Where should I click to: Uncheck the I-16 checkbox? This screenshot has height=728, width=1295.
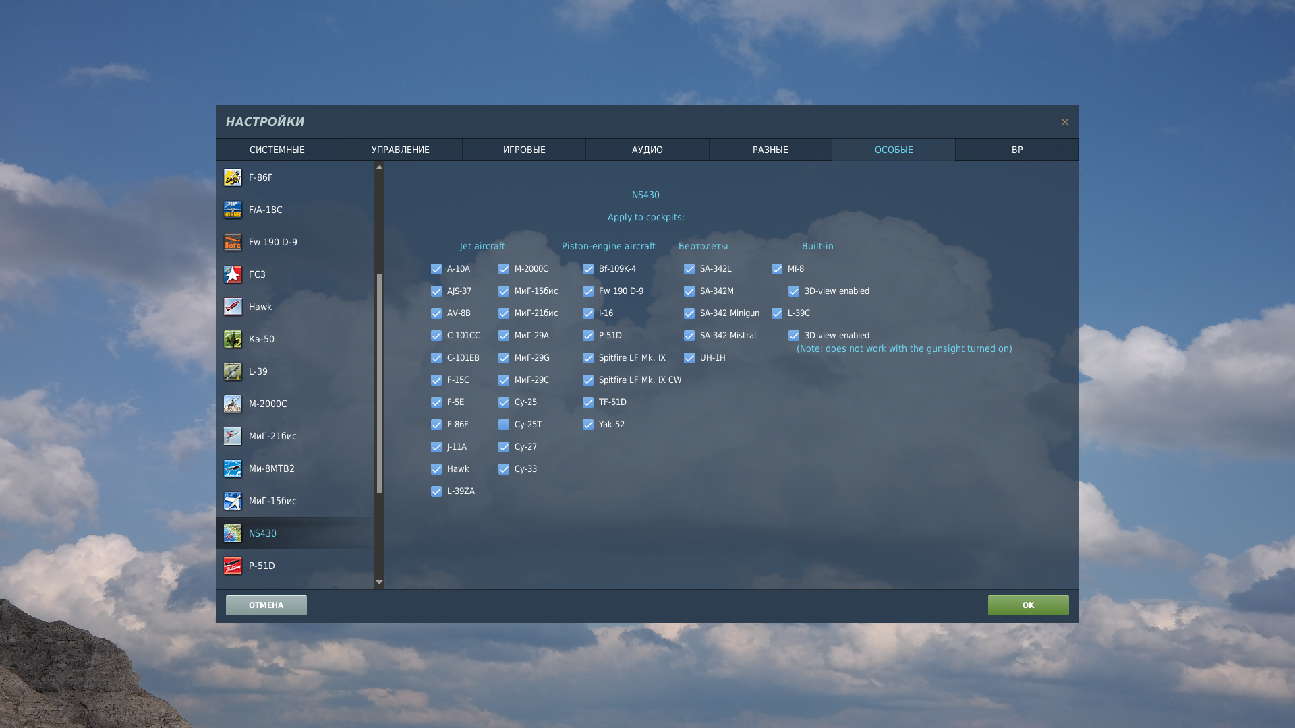(588, 313)
